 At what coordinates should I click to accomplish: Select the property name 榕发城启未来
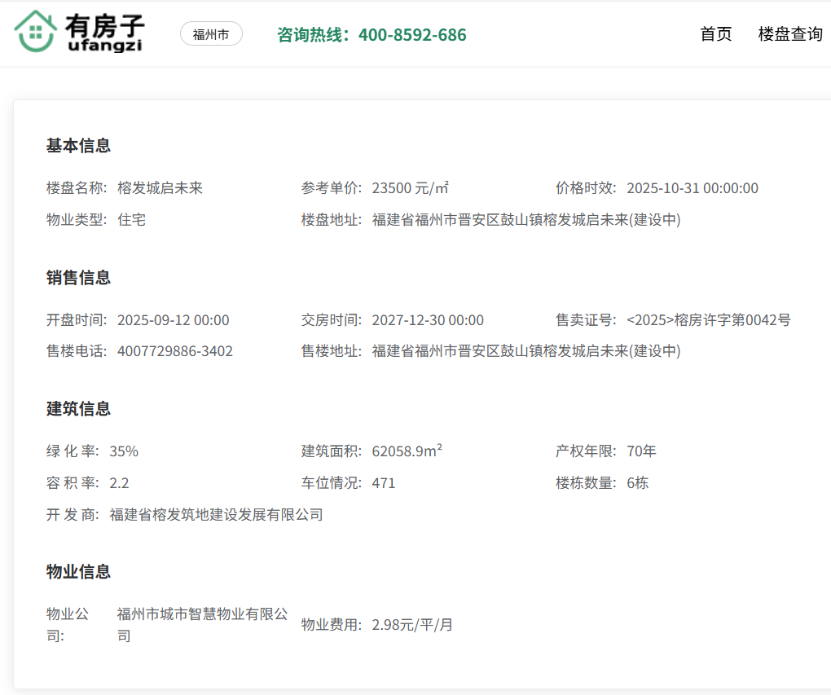[x=160, y=188]
